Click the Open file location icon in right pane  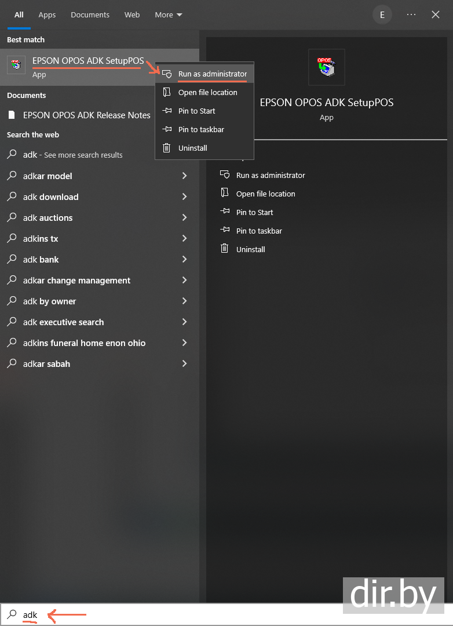225,194
